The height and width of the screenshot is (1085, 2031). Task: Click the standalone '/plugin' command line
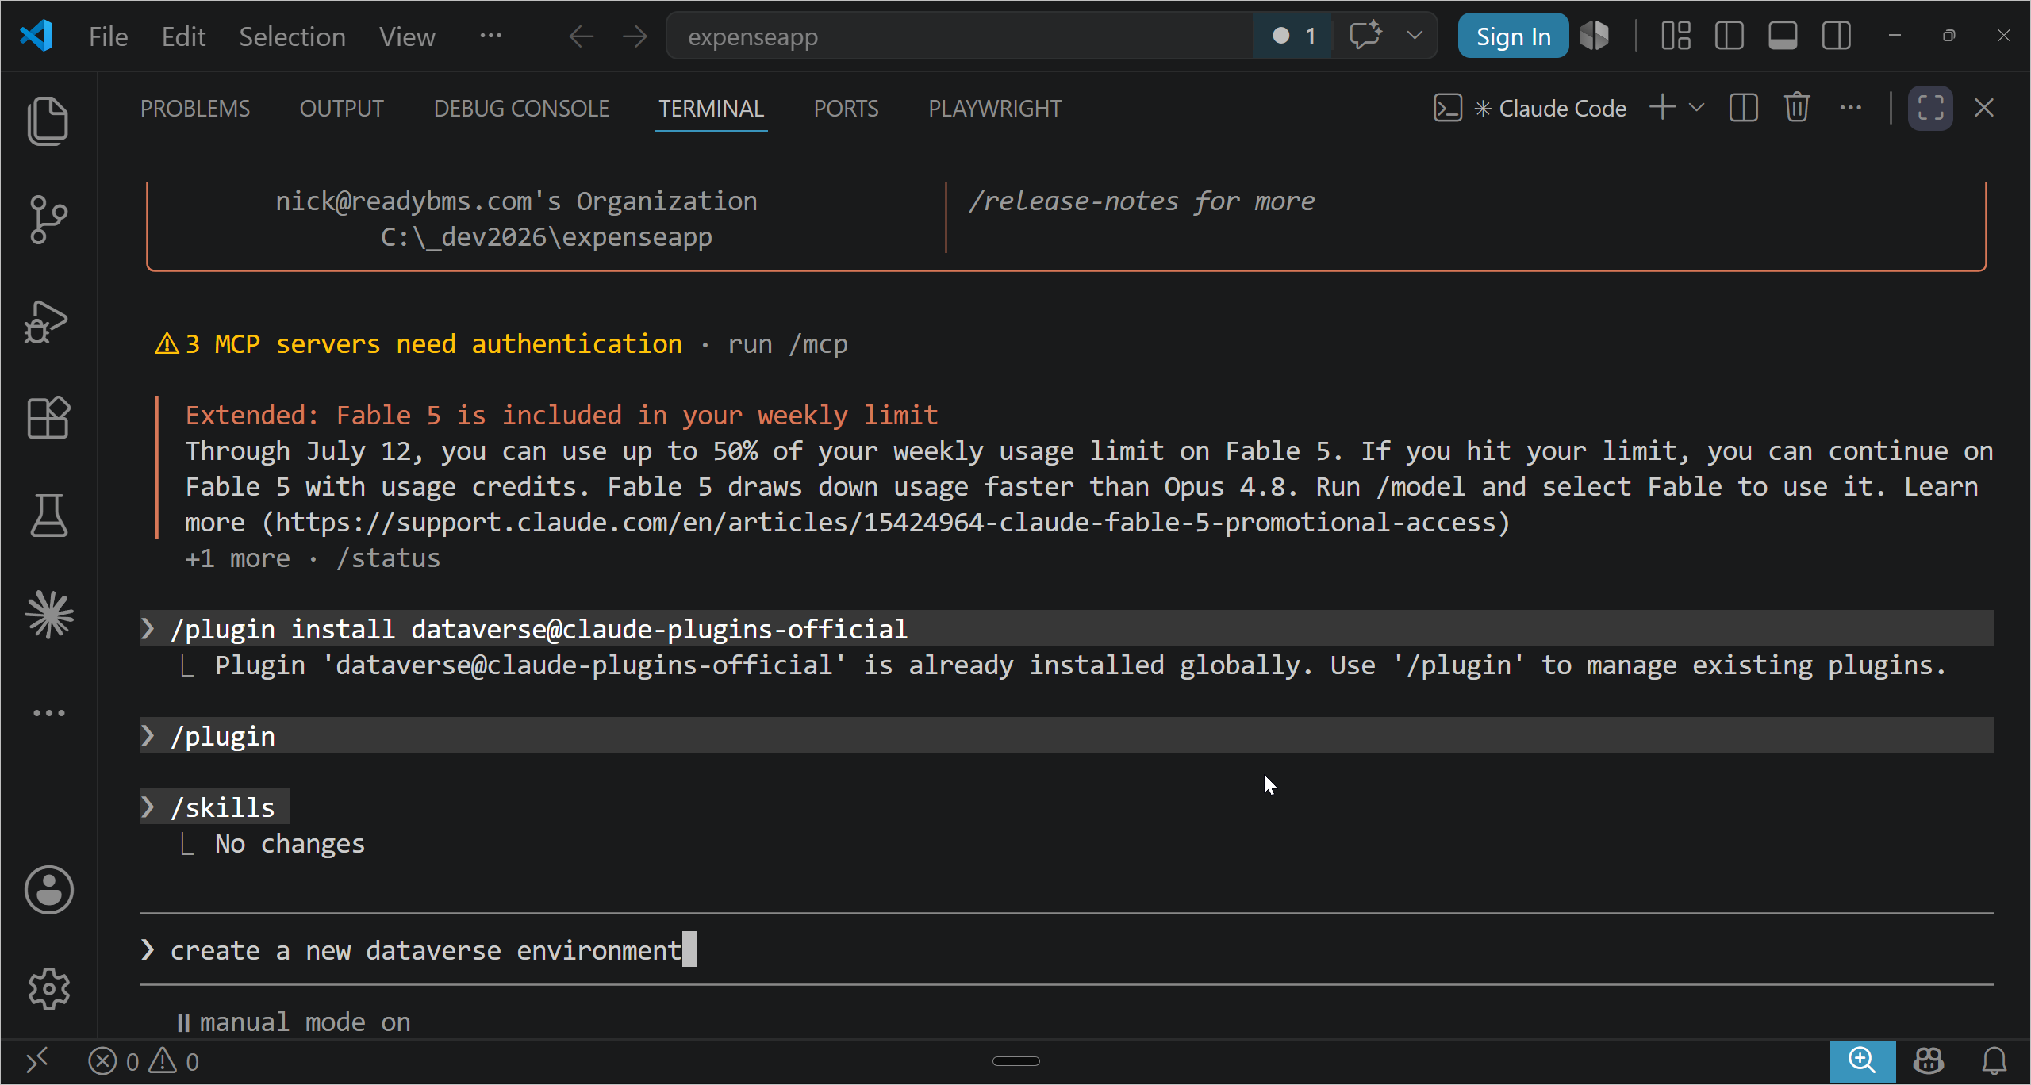click(x=1066, y=736)
